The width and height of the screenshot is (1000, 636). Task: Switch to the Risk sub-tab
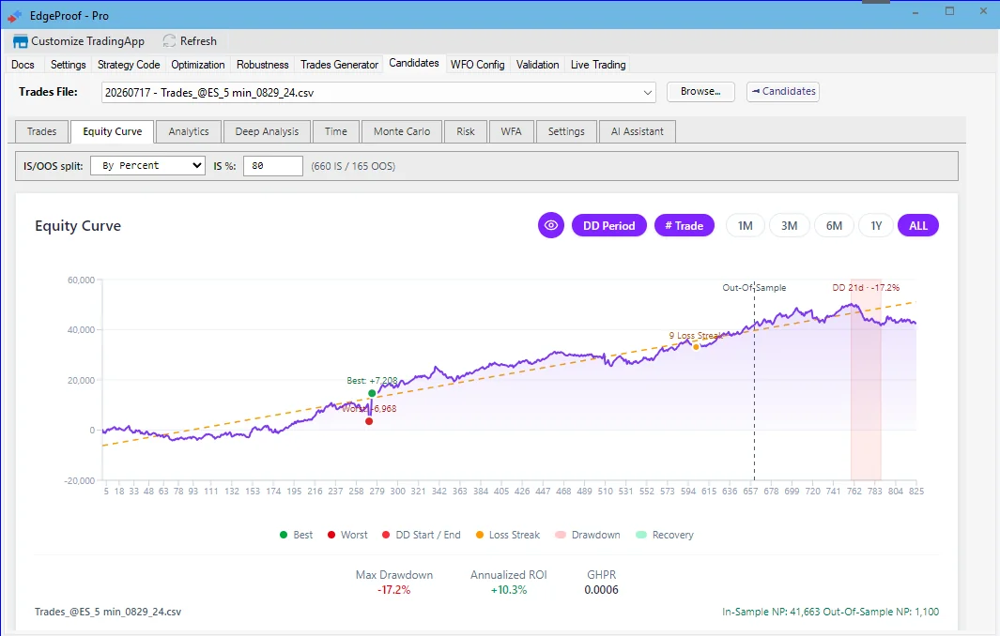coord(466,131)
